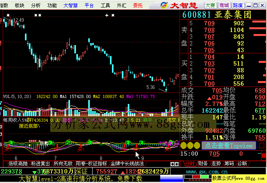Click the 5.36 low price label
Screen dimensions: 267x183
(x=151, y=87)
